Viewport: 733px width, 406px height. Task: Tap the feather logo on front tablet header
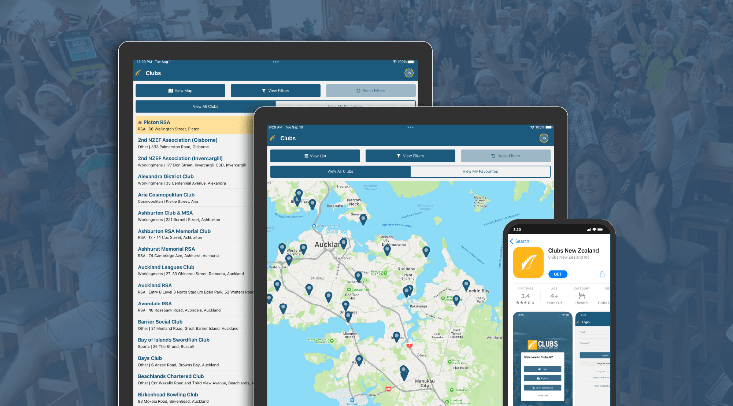pos(273,138)
